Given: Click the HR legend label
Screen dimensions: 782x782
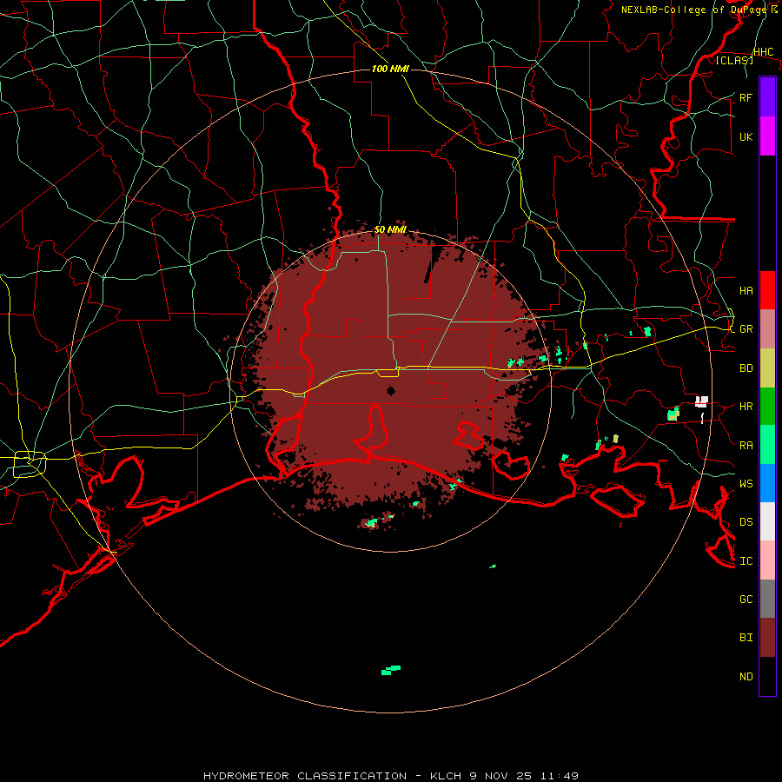Looking at the screenshot, I should pos(746,407).
